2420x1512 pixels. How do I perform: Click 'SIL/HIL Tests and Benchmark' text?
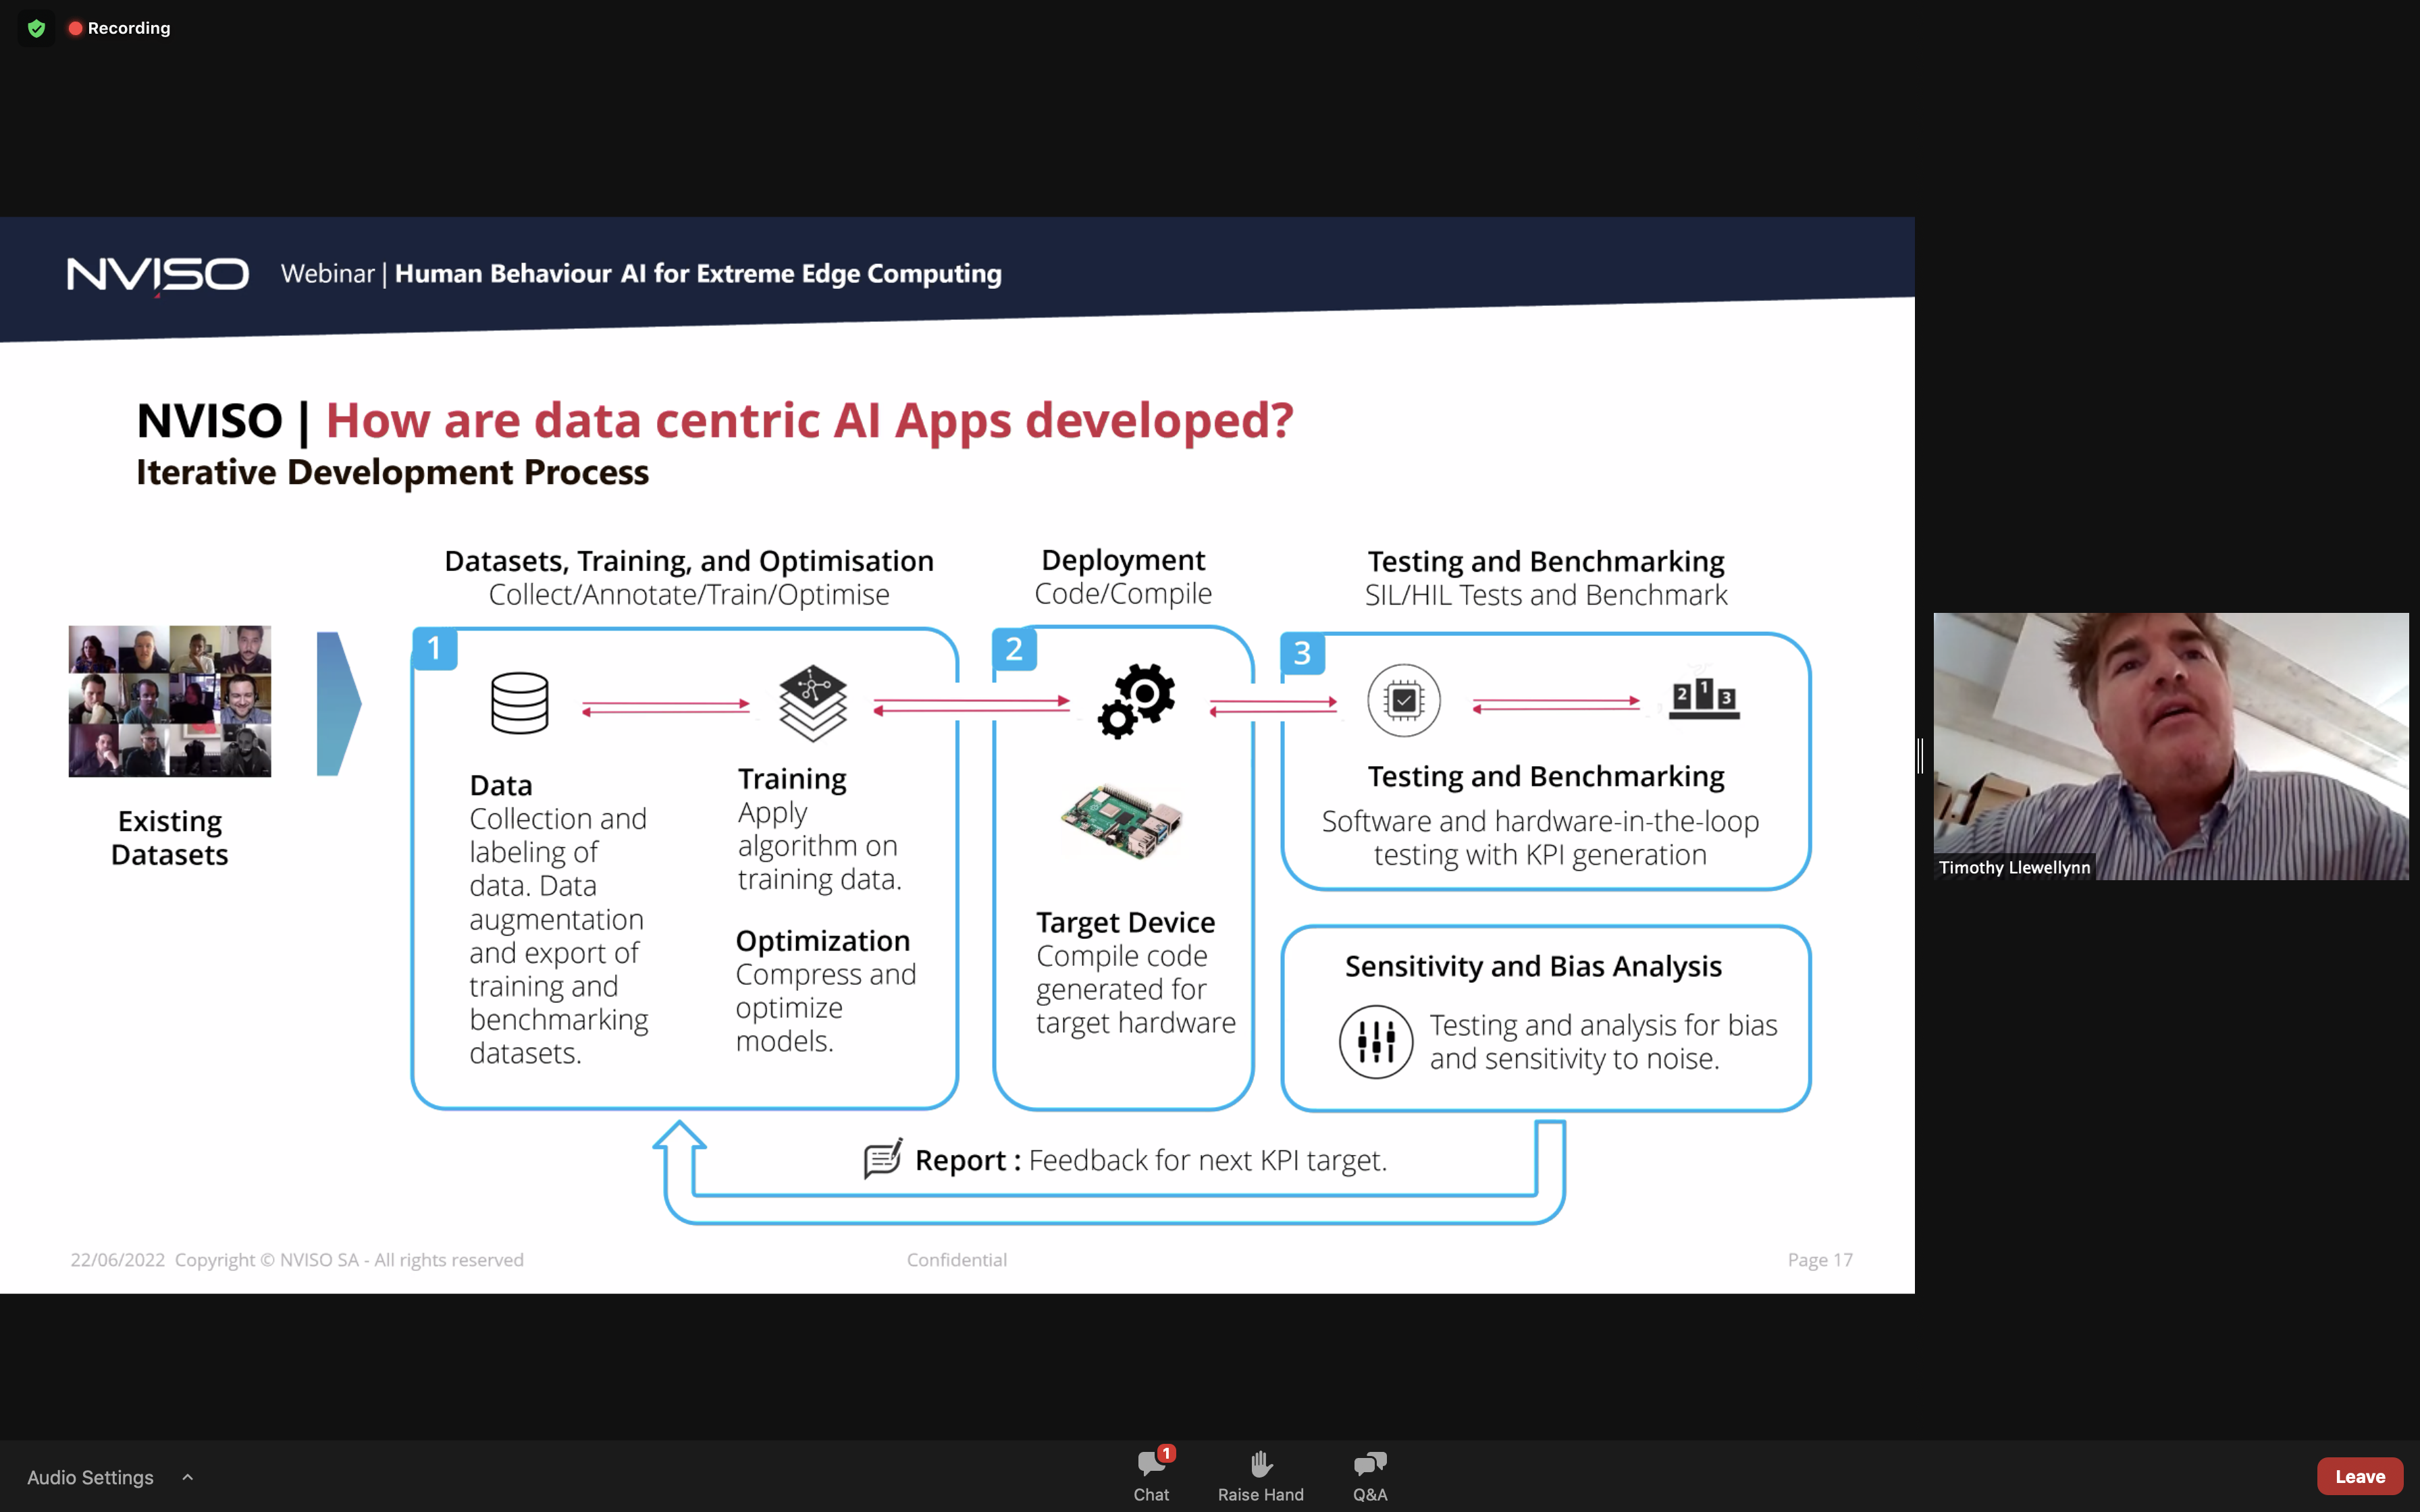click(x=1546, y=596)
